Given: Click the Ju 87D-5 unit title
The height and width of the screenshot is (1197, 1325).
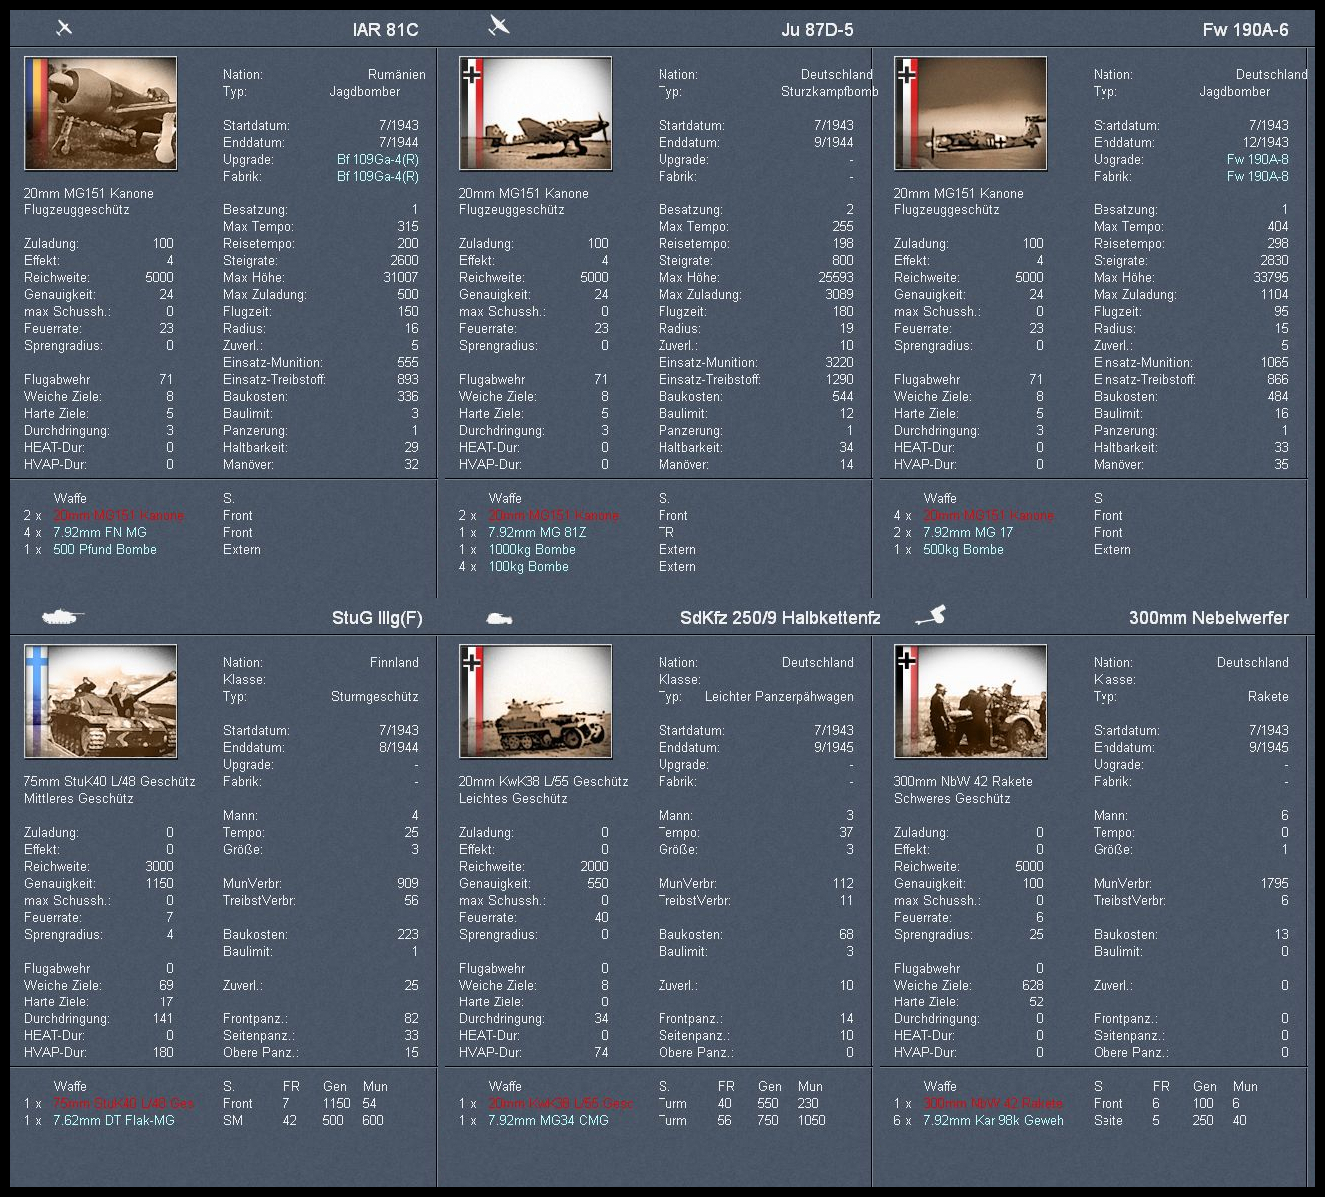Looking at the screenshot, I should click(817, 30).
